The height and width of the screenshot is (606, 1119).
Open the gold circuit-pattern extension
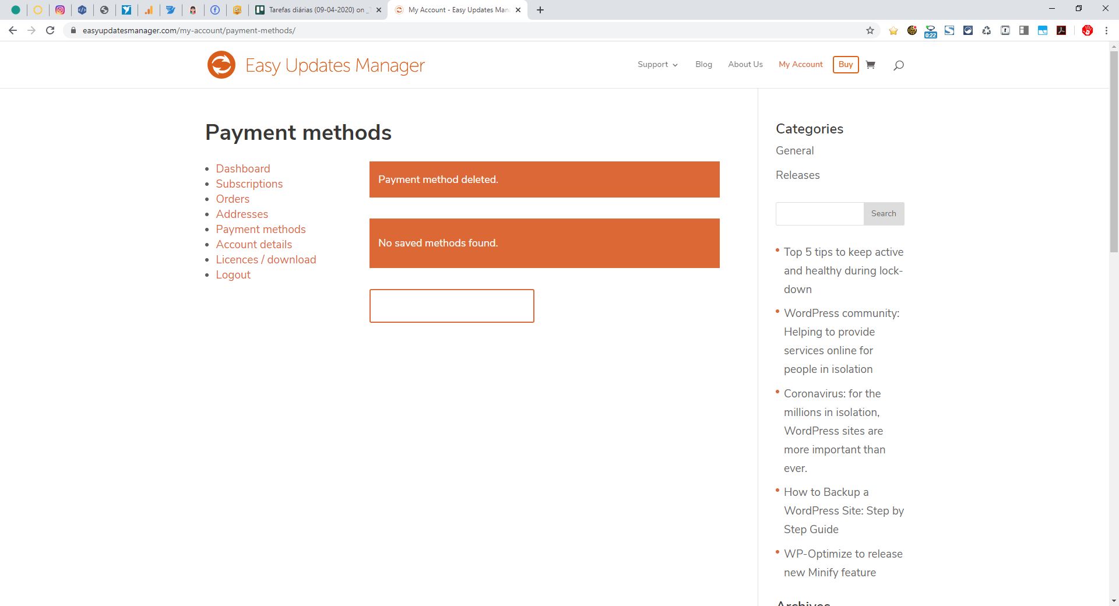click(x=912, y=30)
